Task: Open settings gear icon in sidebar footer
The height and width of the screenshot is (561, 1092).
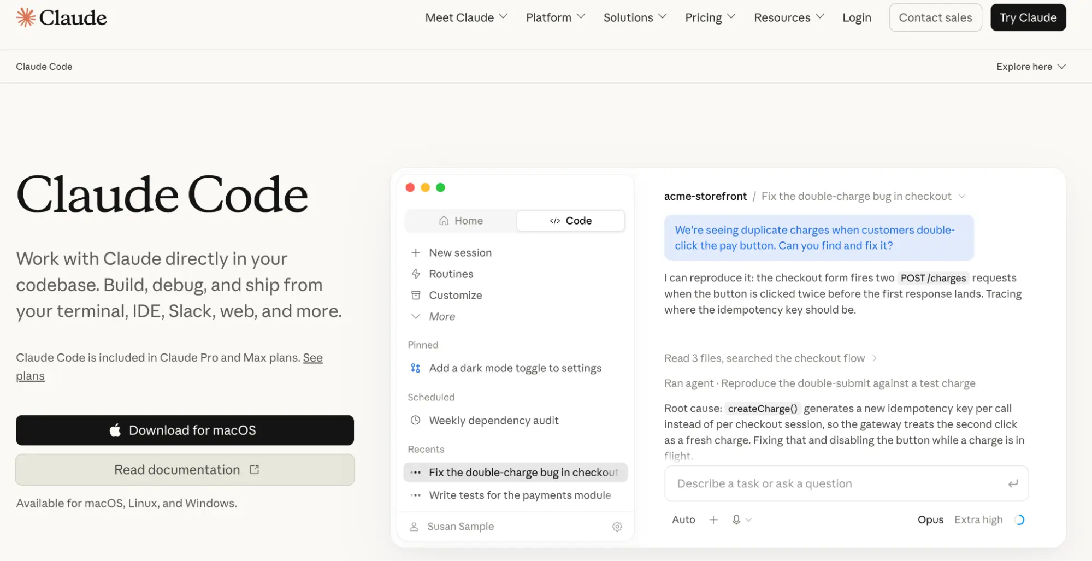Action: (617, 527)
